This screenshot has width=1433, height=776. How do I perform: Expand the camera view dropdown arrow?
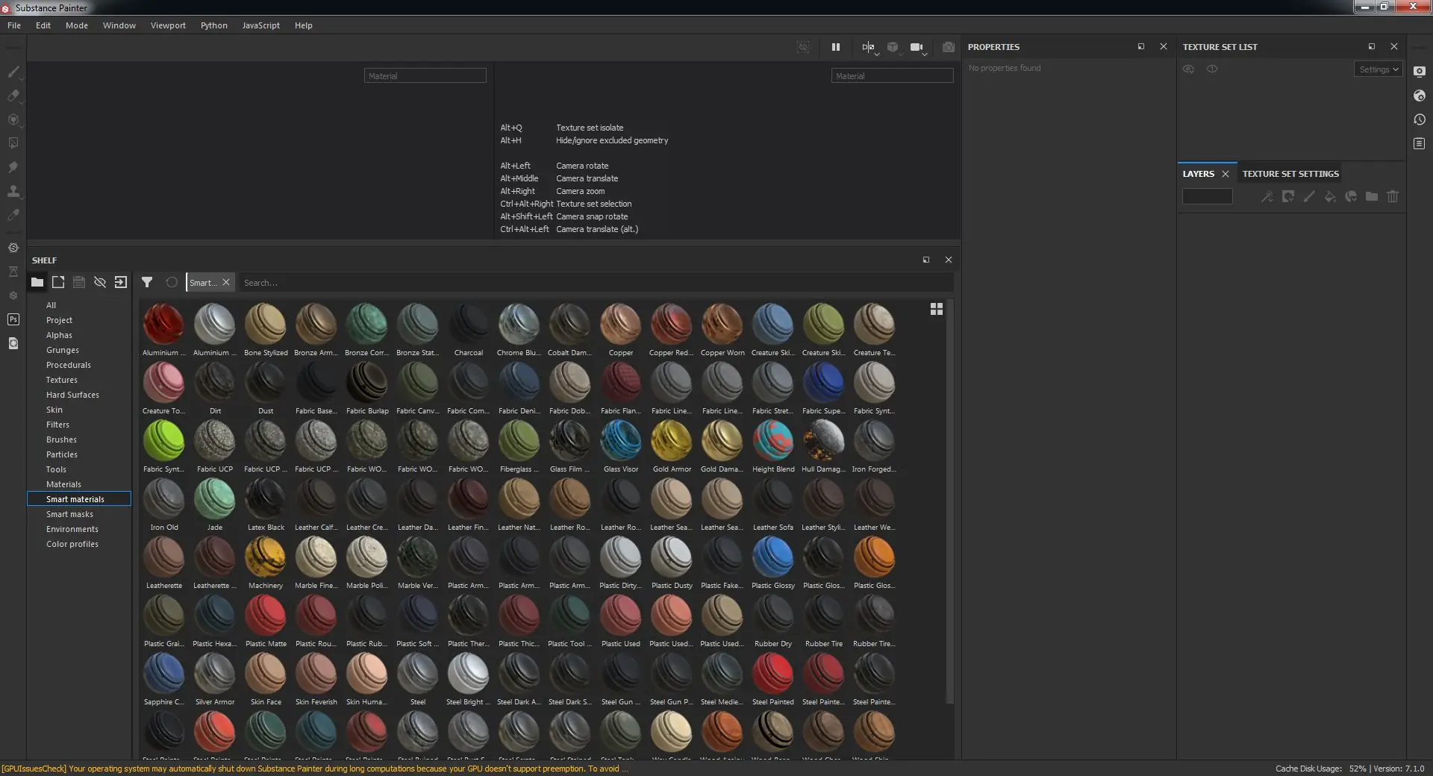tap(925, 54)
